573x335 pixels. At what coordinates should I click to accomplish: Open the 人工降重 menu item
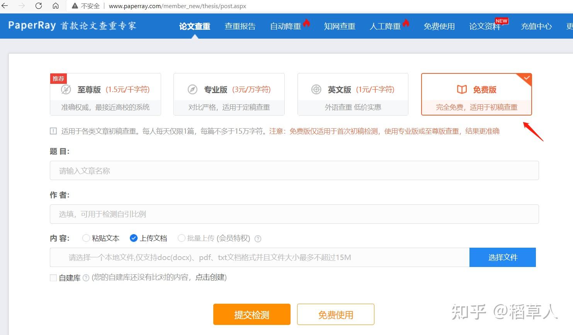click(385, 26)
